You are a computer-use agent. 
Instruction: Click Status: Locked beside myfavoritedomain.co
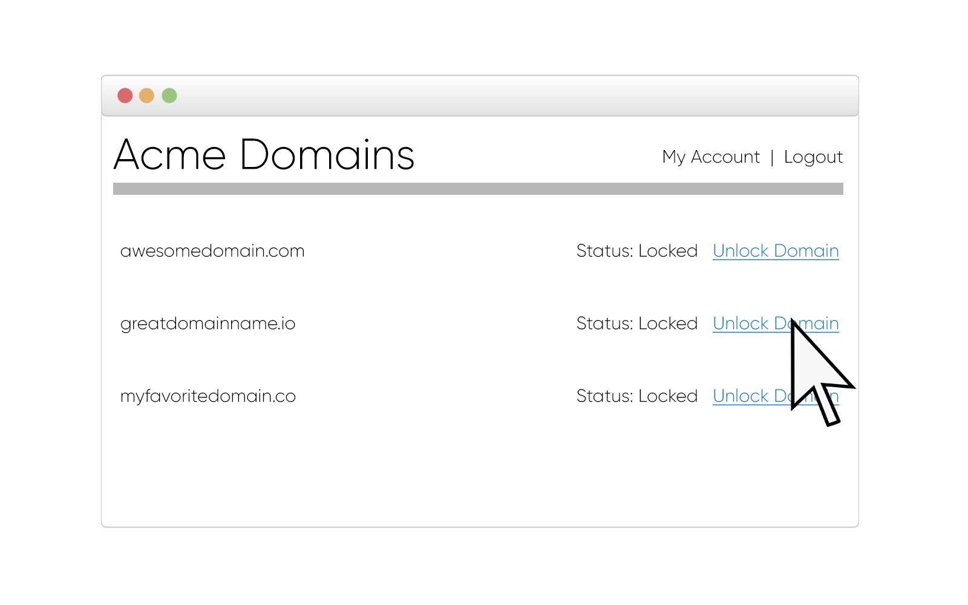(636, 396)
